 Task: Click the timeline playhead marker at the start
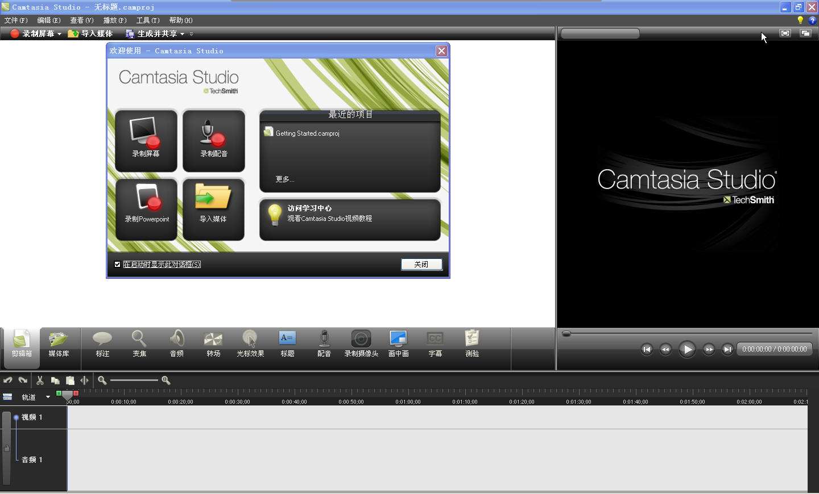(x=68, y=395)
